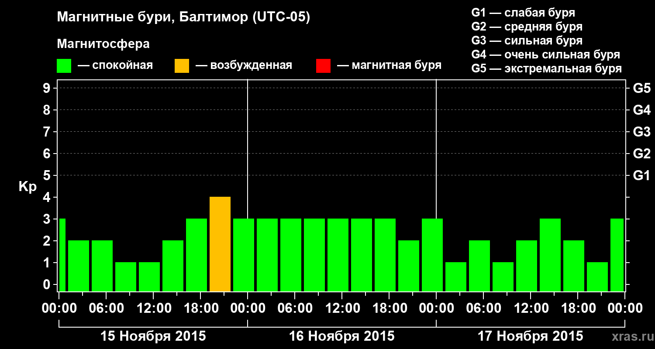Select the only Kp 2 bar on 16 Ноября
Screen dimensions: 655x349
(x=409, y=266)
